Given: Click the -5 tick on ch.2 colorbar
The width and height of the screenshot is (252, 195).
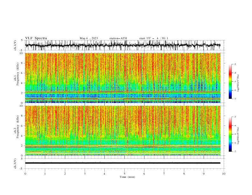Looking at the screenshot, I should coord(234,134).
